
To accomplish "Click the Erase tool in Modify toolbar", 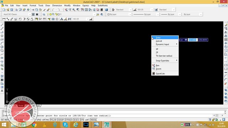I will (x=226, y=25).
